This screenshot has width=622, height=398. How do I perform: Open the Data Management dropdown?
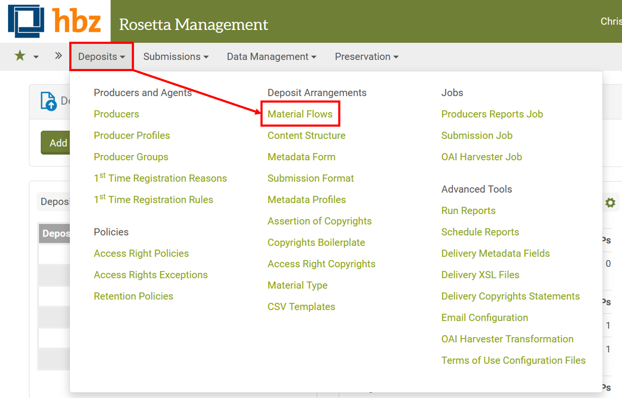click(271, 56)
